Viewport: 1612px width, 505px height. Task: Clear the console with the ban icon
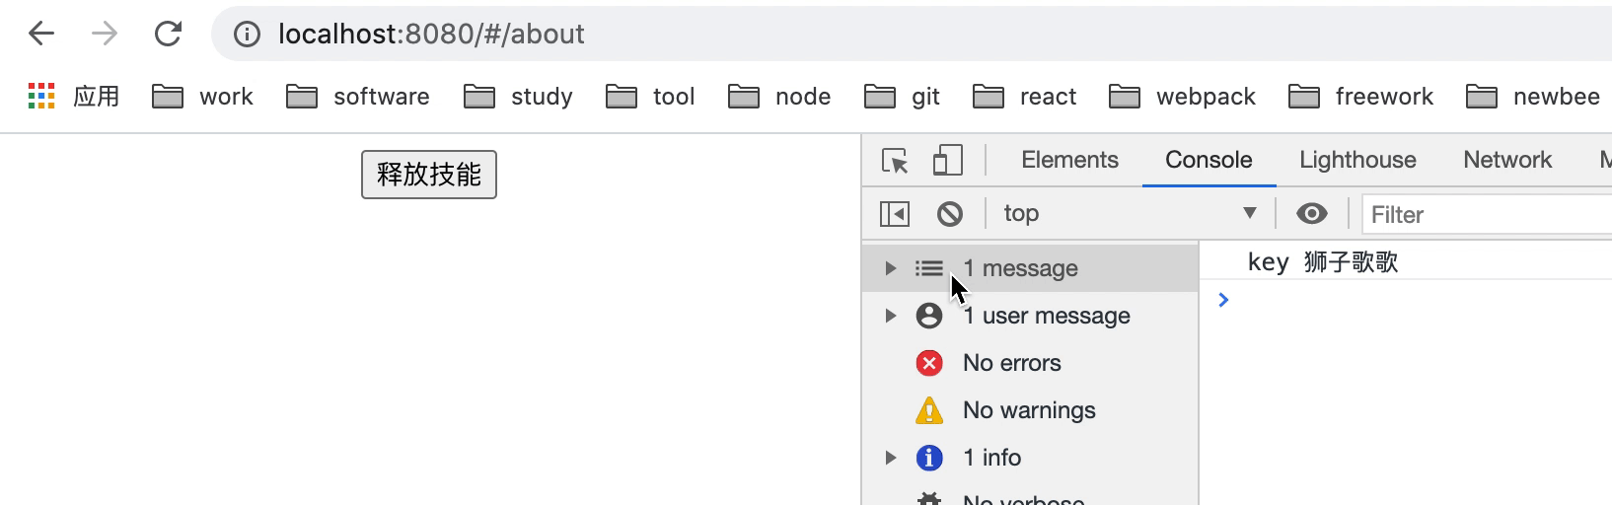click(950, 214)
